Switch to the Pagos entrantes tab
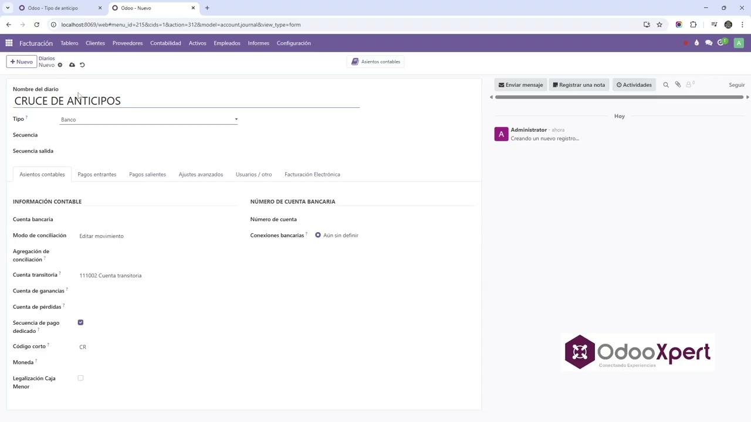Screen dimensions: 751x422 97,174
